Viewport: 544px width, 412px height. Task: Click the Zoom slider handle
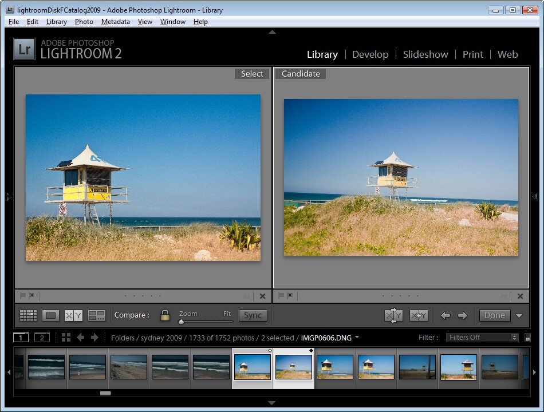click(x=182, y=322)
